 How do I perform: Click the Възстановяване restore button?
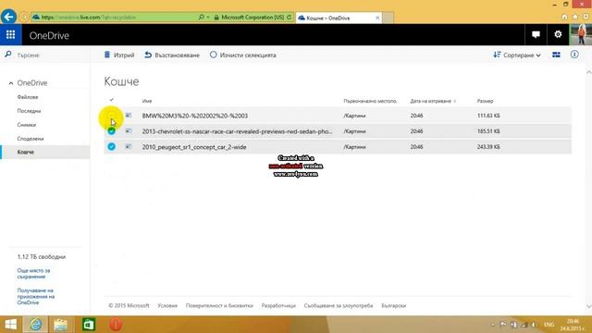click(172, 55)
